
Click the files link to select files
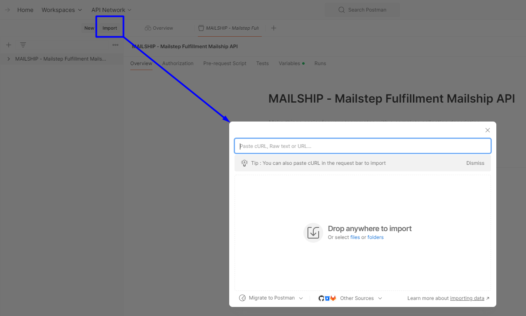click(x=355, y=237)
